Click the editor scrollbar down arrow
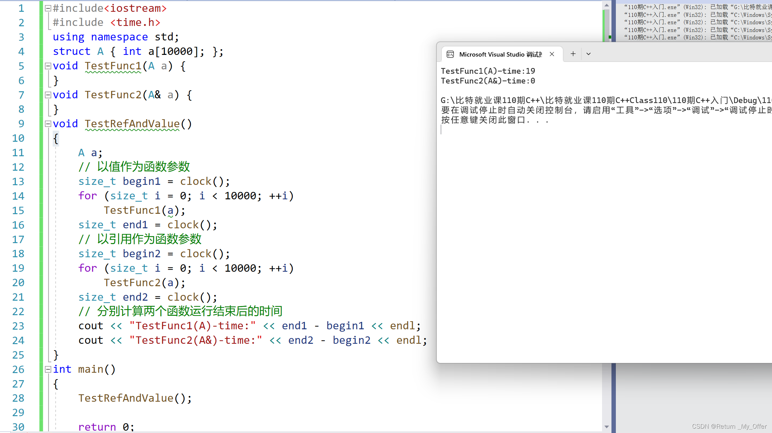 [607, 427]
